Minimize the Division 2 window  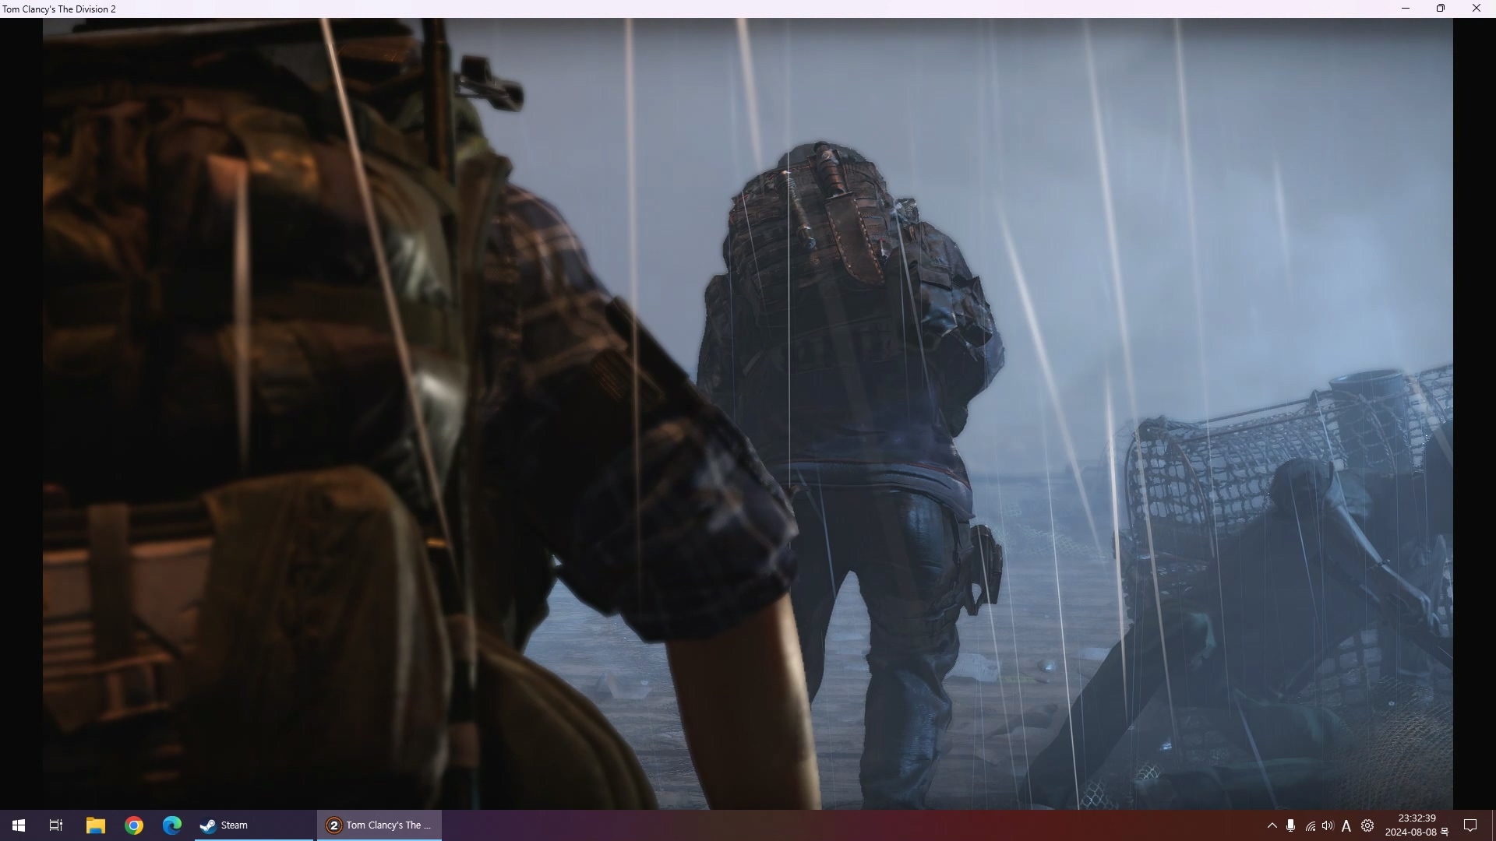pyautogui.click(x=1406, y=9)
